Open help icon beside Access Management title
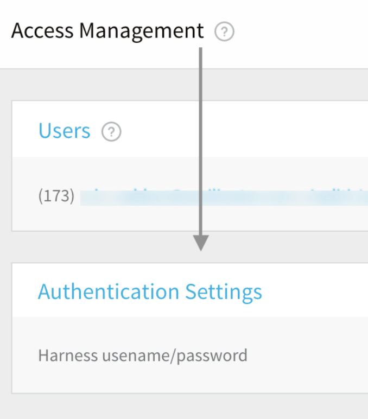The image size is (368, 419). [224, 31]
